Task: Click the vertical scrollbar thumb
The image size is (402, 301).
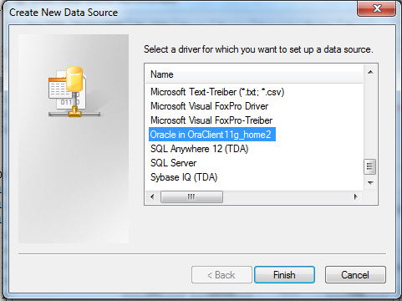Action: click(x=370, y=166)
